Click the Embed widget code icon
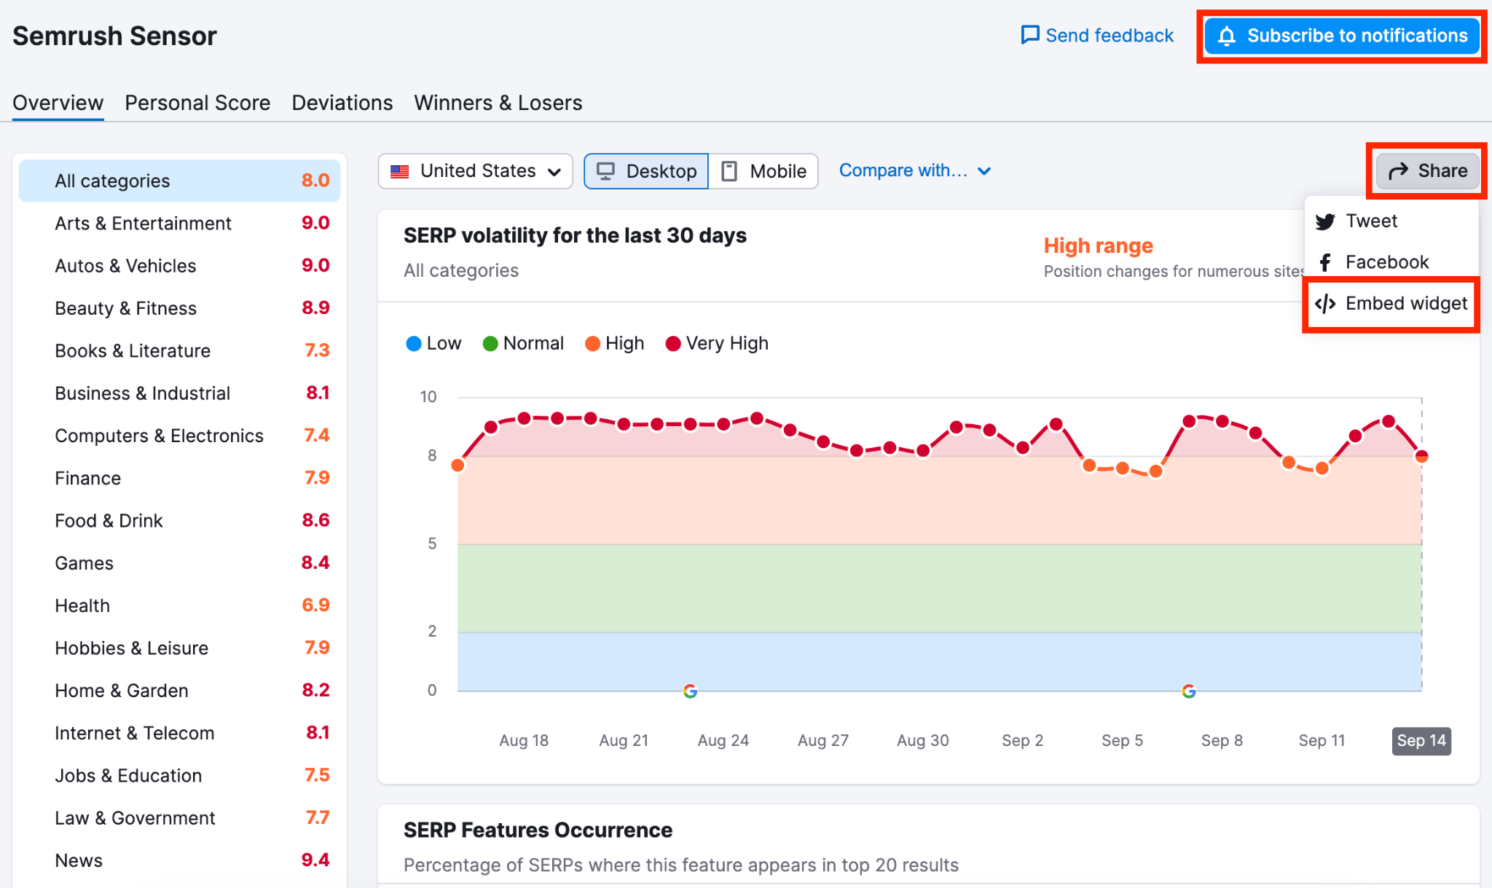 (x=1326, y=304)
